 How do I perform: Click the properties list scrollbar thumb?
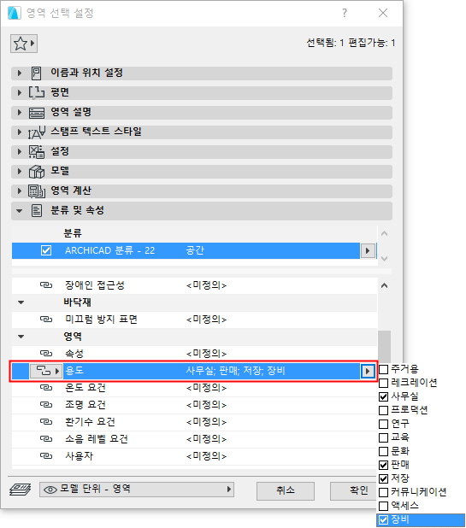(x=384, y=347)
